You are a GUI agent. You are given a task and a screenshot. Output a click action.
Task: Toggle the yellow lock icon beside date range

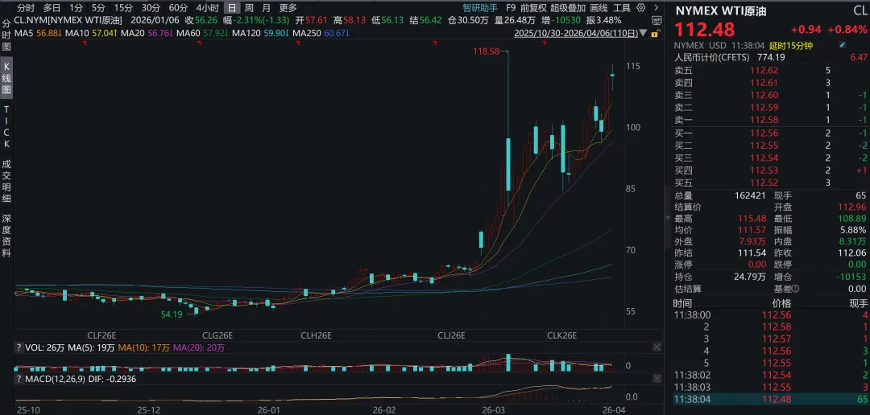tap(654, 34)
